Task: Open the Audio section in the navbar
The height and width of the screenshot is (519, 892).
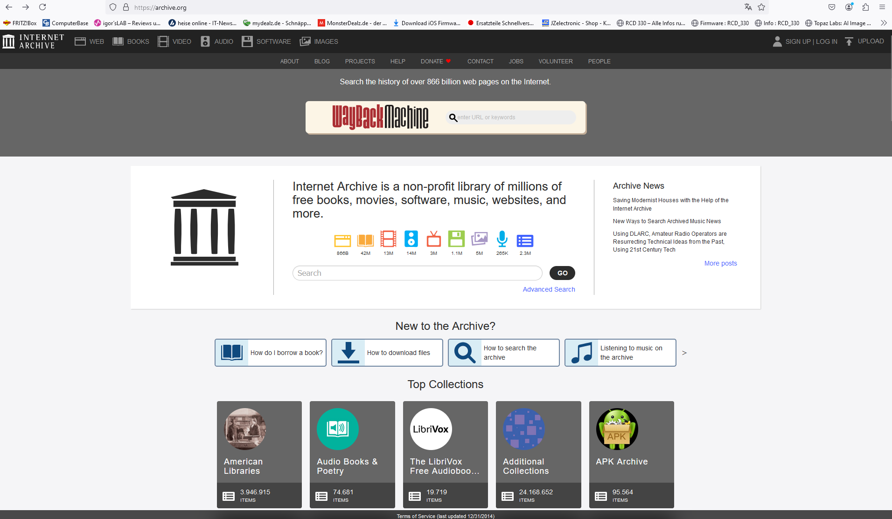Action: point(217,41)
